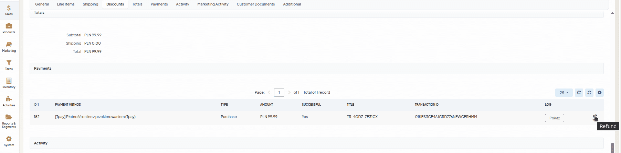Click the Refund icon for payment 182

[595, 117]
